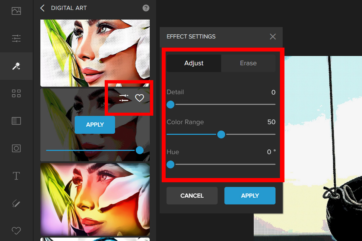Image resolution: width=362 pixels, height=241 pixels.
Task: Select the magic wand Effects tool
Action: click(16, 66)
